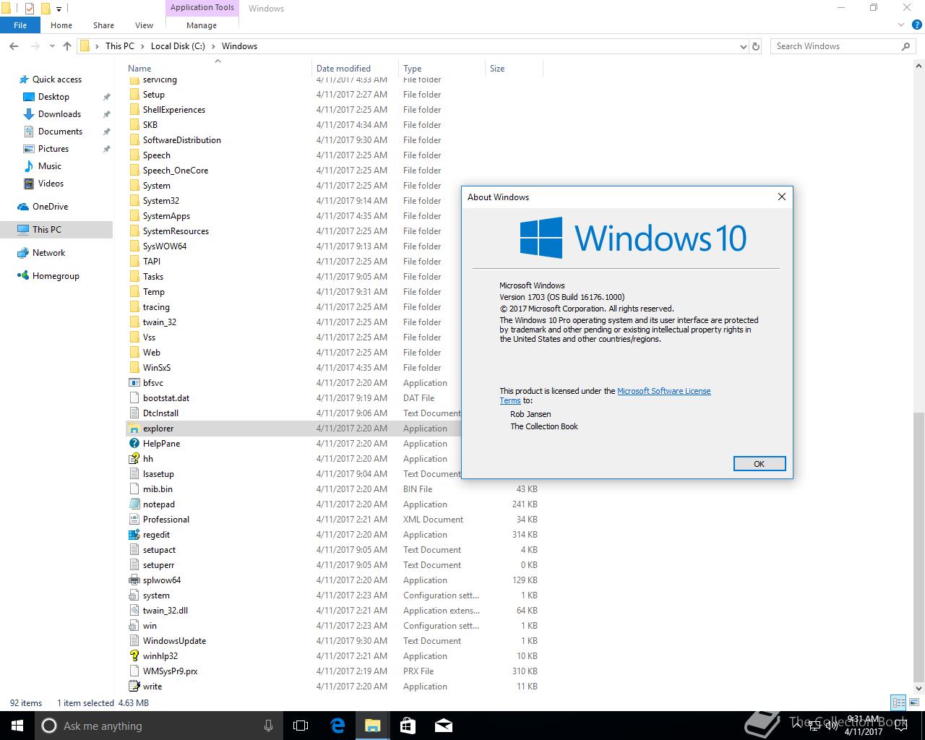
Task: Click the Professional XML document icon
Action: 134,520
